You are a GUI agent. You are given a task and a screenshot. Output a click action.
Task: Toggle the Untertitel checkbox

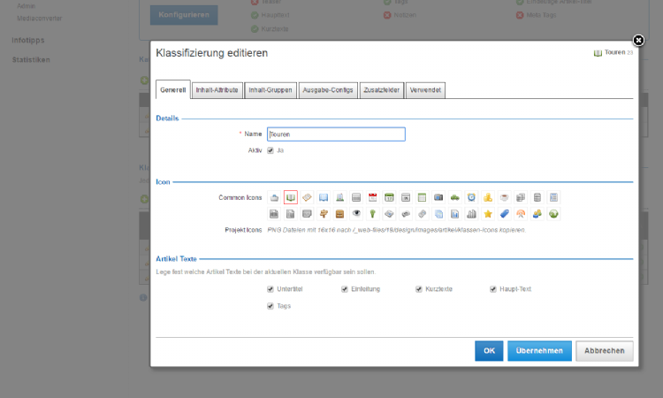tap(271, 289)
